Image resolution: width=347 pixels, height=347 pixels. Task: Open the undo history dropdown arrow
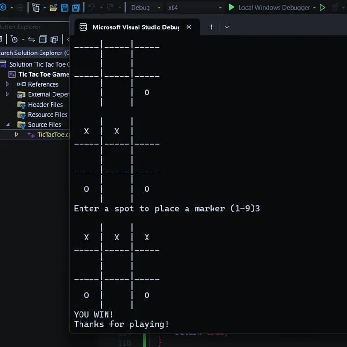101,8
